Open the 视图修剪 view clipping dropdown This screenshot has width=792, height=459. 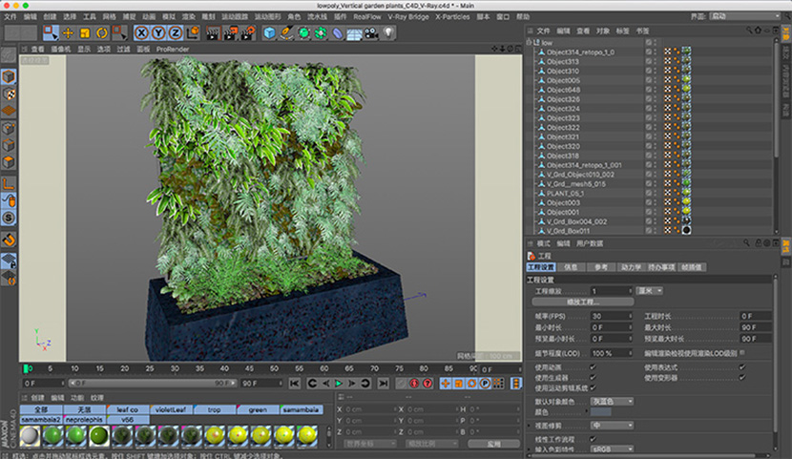[x=613, y=426]
